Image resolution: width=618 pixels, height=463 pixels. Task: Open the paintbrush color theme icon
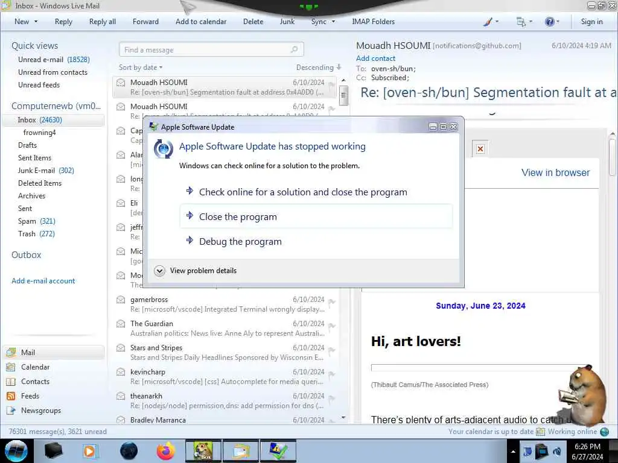pos(488,22)
